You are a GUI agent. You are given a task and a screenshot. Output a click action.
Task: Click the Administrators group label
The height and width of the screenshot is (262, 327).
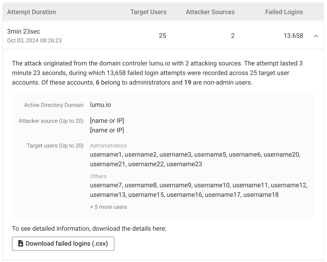tap(108, 146)
